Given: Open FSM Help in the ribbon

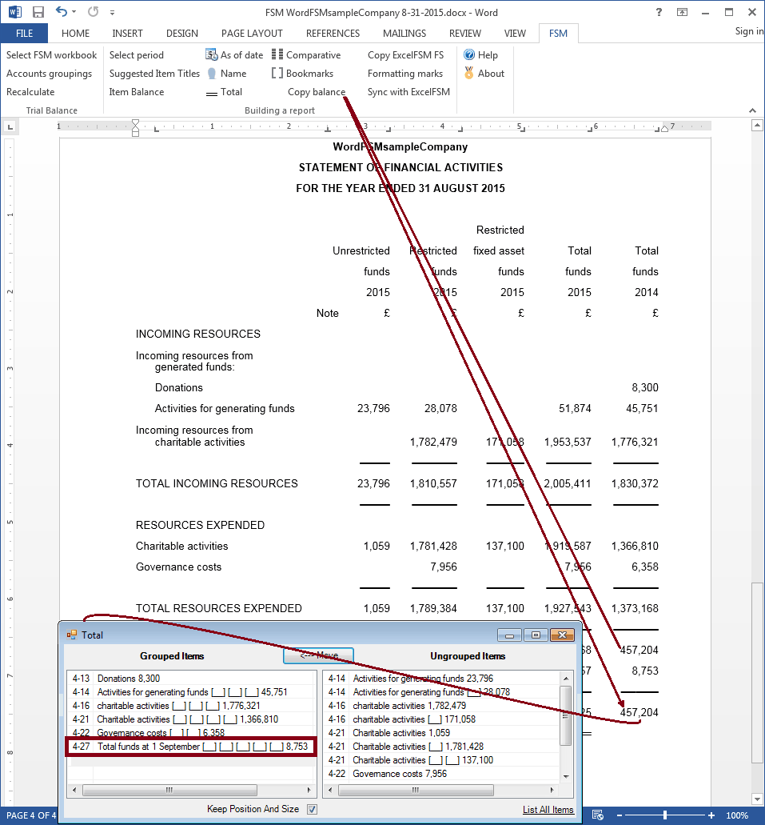Looking at the screenshot, I should tap(480, 54).
